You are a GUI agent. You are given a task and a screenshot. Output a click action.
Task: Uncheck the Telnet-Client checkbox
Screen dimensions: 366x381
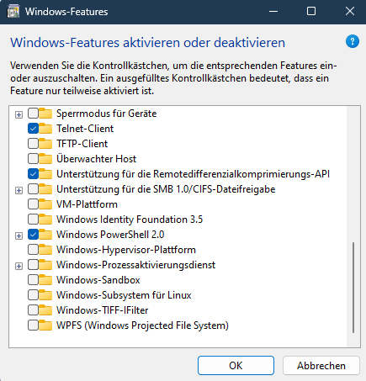tap(33, 129)
